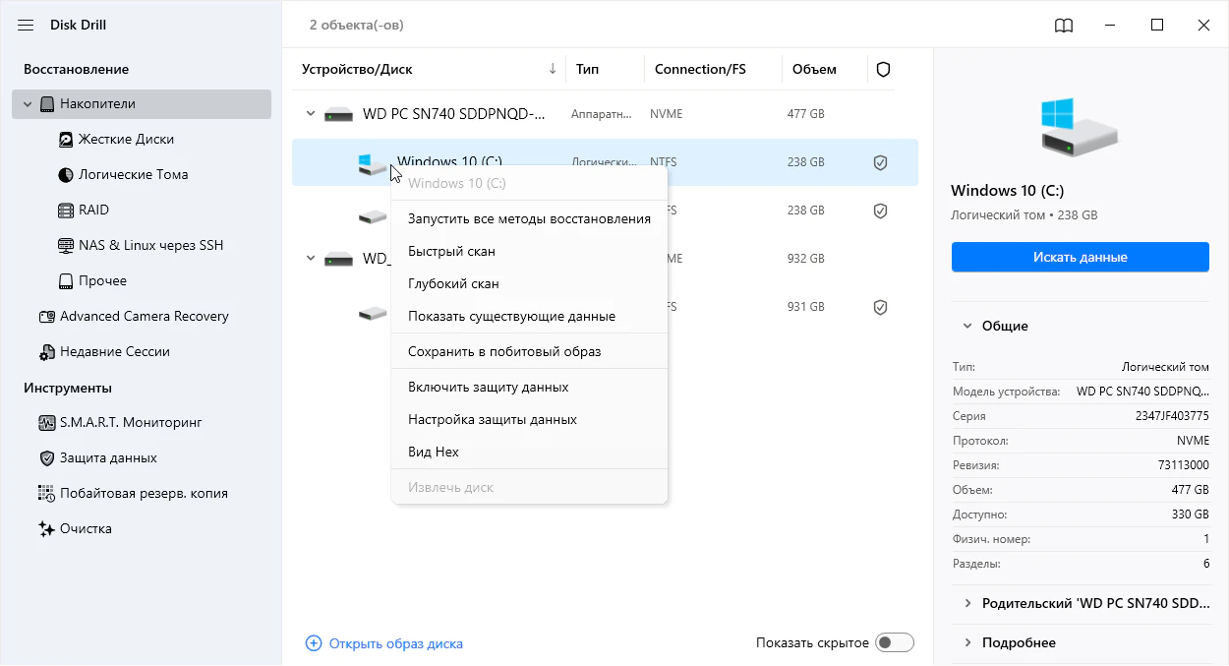The width and height of the screenshot is (1229, 666).
Task: Click the S.M.A.R.T. Мониторинг icon
Action: [x=47, y=422]
